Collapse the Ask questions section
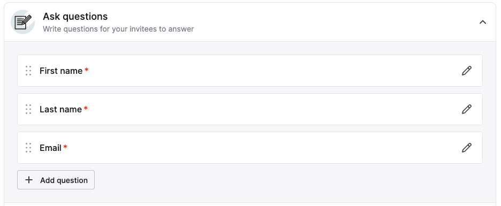Screen dimensions: 501x206 pos(482,22)
